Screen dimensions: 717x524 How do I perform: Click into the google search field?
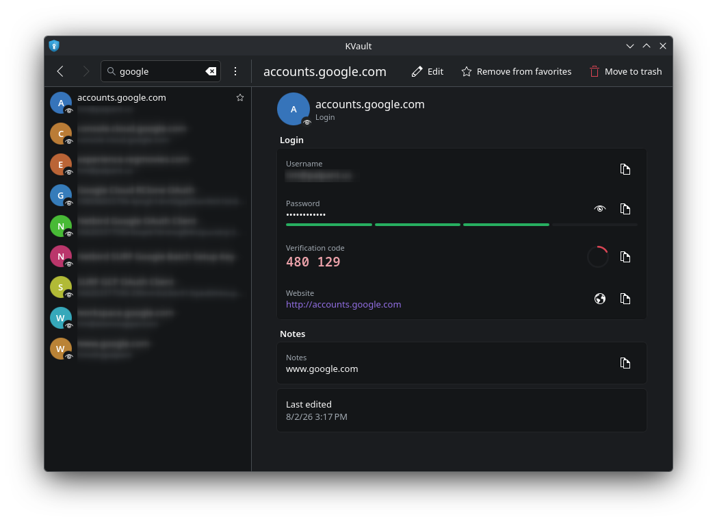[161, 71]
